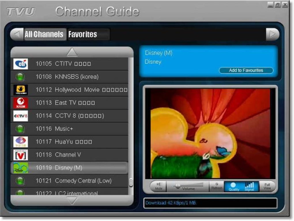This screenshot has height=221, width=294.
Task: Click the green icon beside LC2 international
Action: tap(20, 193)
